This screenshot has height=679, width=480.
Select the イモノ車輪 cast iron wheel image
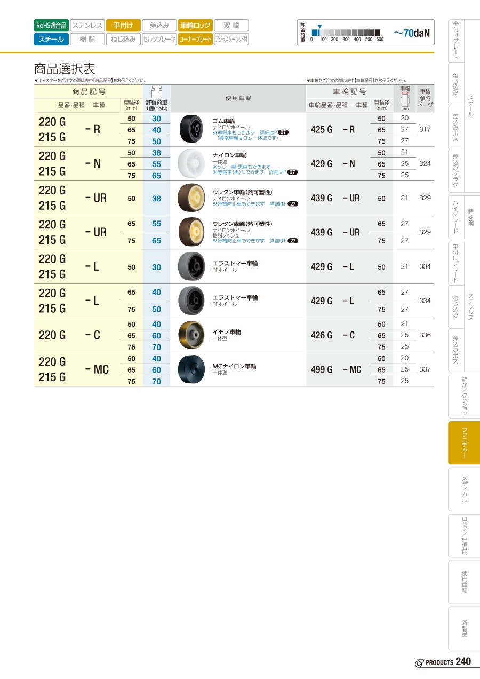190,335
